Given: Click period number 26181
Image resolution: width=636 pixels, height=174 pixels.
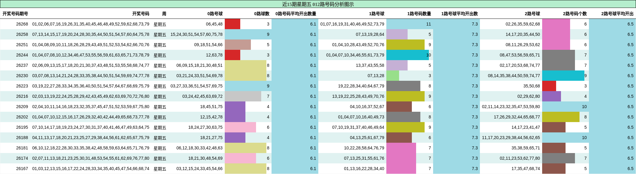Looking at the screenshot, I should tap(22, 148).
